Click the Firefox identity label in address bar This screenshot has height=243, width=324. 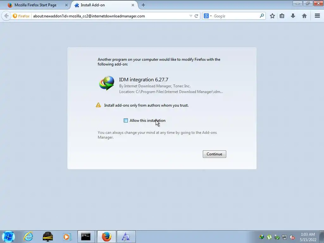21,16
